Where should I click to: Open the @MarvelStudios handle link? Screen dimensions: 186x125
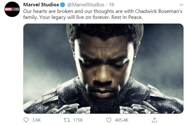[x=86, y=5]
